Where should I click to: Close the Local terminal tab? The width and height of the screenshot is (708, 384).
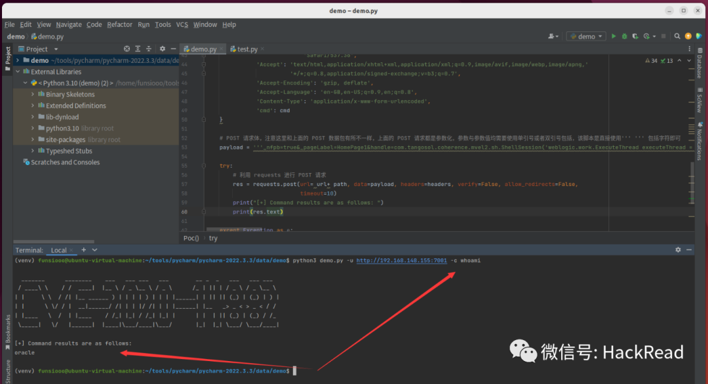[x=71, y=250]
